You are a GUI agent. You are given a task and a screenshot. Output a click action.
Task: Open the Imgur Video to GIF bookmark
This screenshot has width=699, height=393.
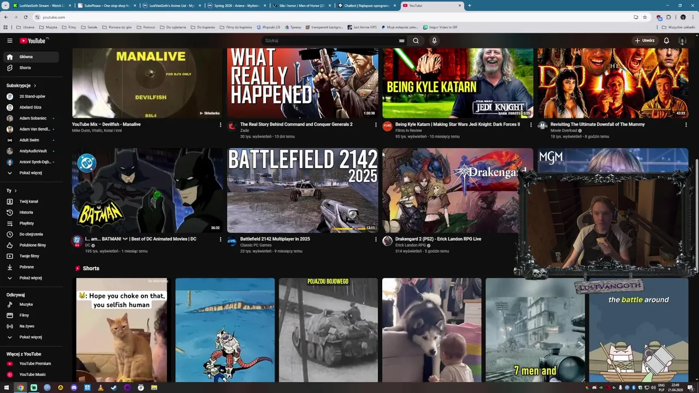click(x=439, y=27)
